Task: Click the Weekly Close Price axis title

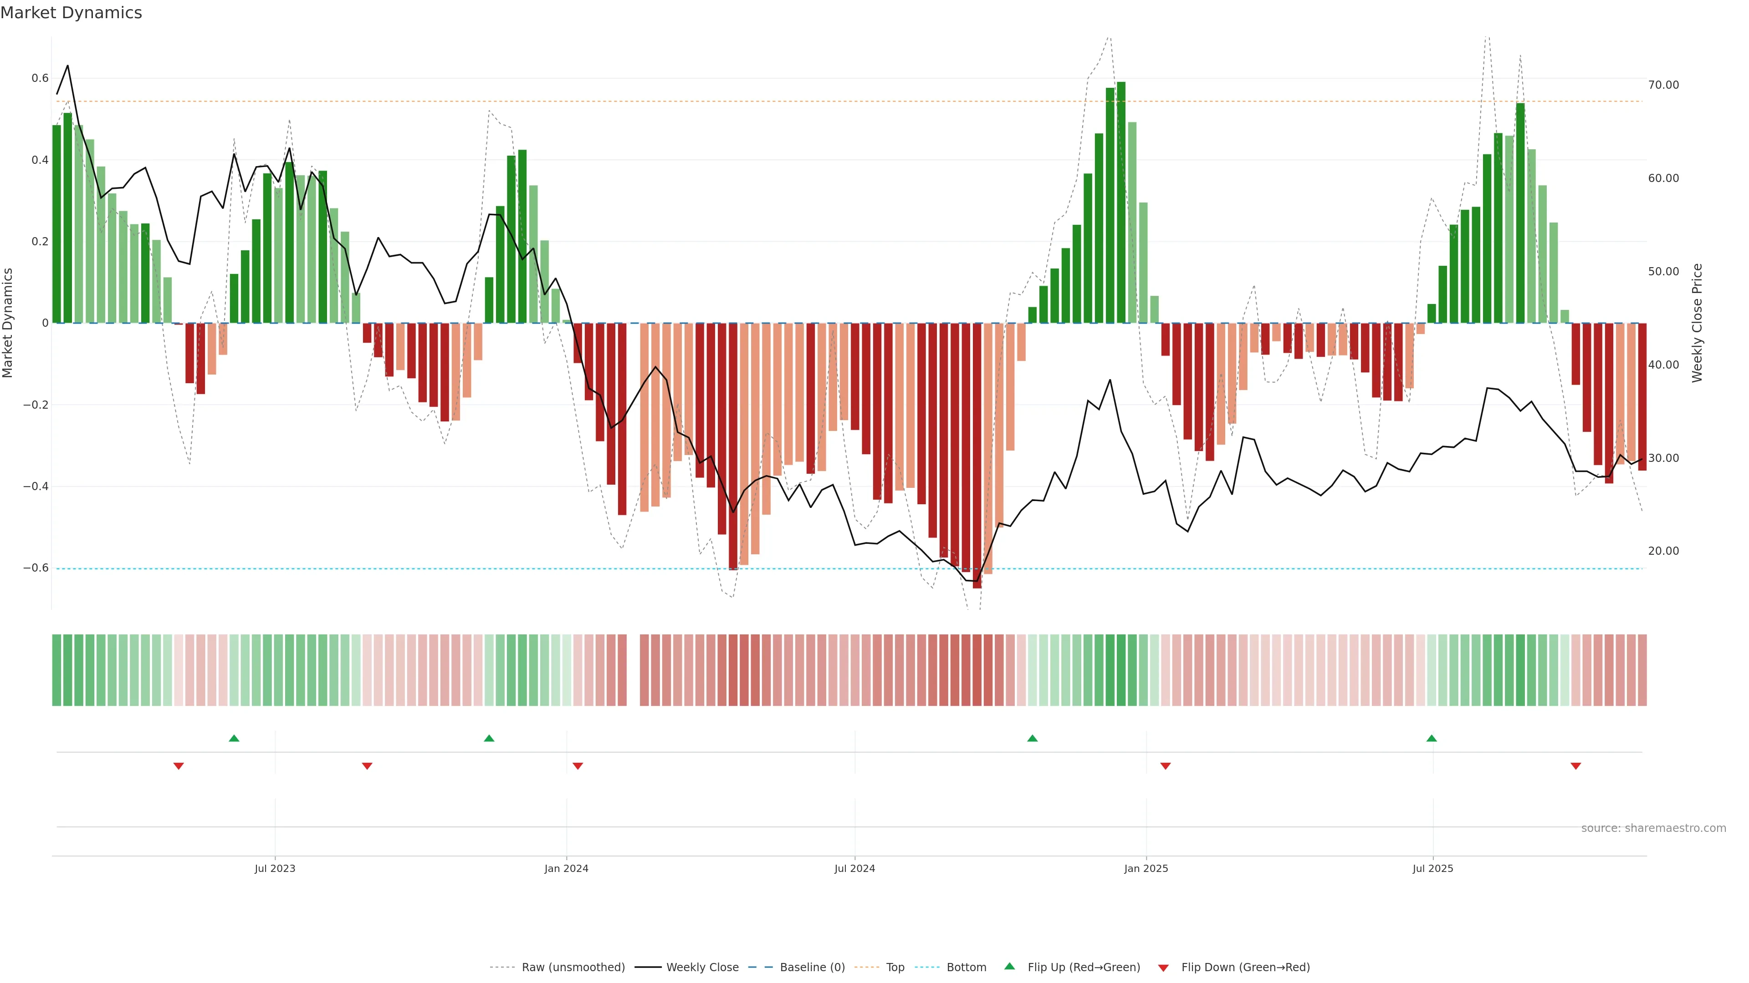Action: (x=1697, y=323)
